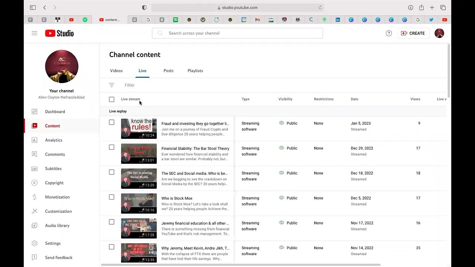The width and height of the screenshot is (475, 267).
Task: Open the Dashboard section via its grid icon
Action: (x=35, y=112)
